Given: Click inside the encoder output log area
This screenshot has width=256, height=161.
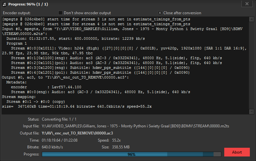Looking at the screenshot, I should (125, 65).
